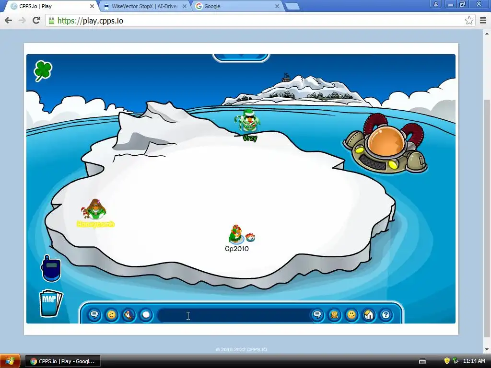Image resolution: width=491 pixels, height=368 pixels.
Task: Open the MAP icon
Action: tap(51, 303)
